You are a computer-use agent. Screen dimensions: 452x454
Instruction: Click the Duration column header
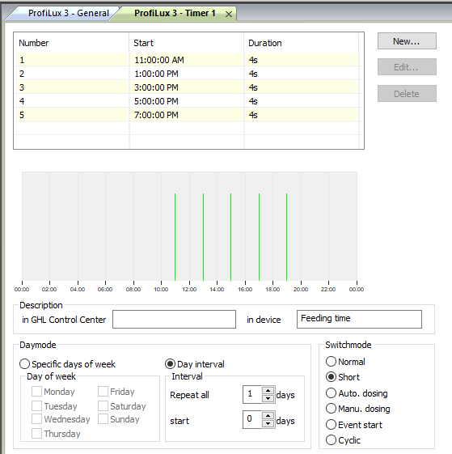(302, 43)
